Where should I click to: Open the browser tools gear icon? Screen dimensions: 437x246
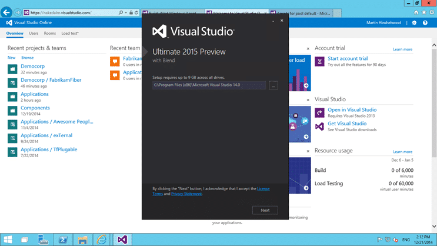pos(432,12)
